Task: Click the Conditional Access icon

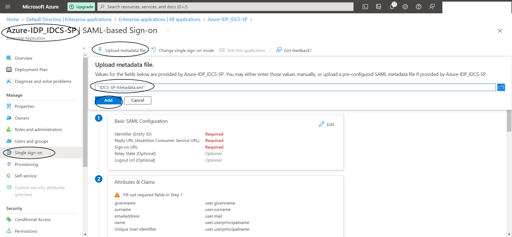Action: [9, 219]
